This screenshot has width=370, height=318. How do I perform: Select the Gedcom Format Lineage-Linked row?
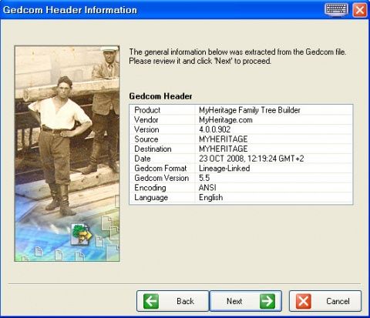pos(241,169)
